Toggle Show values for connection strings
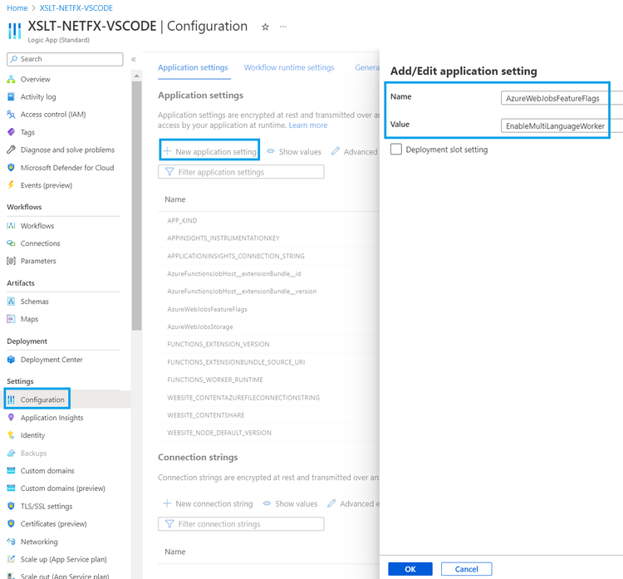This screenshot has width=623, height=579. coord(291,504)
